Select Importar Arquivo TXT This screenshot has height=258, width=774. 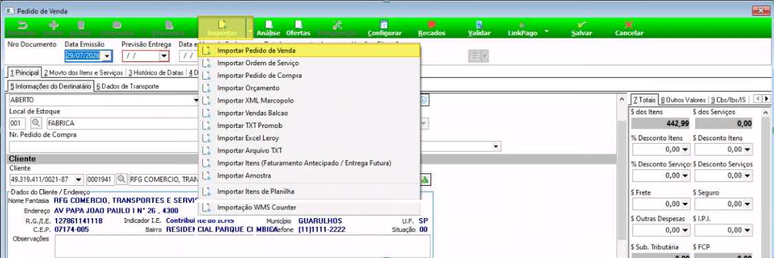309,151
